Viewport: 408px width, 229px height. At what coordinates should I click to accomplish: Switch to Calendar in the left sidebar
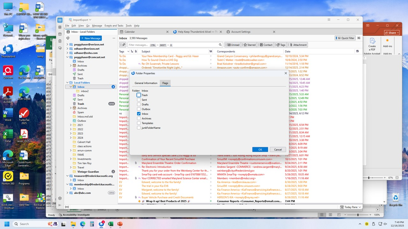pyautogui.click(x=60, y=34)
